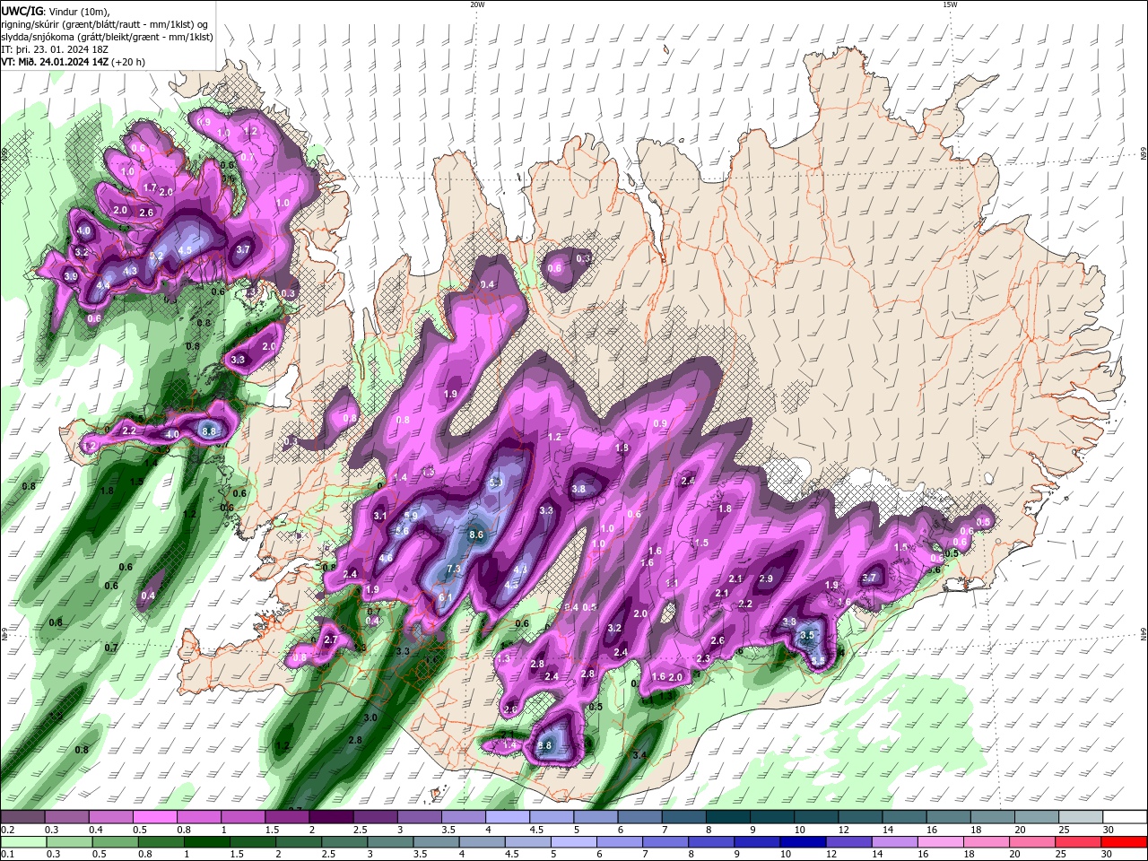The width and height of the screenshot is (1148, 861).
Task: Select the snow scale swatch between 4 and 4.5
Action: [508, 816]
